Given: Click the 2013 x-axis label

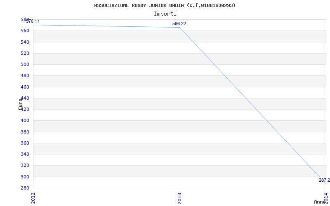Looking at the screenshot, I should 179,198.
